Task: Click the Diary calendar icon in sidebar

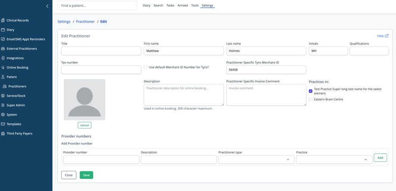Action: coord(3,30)
